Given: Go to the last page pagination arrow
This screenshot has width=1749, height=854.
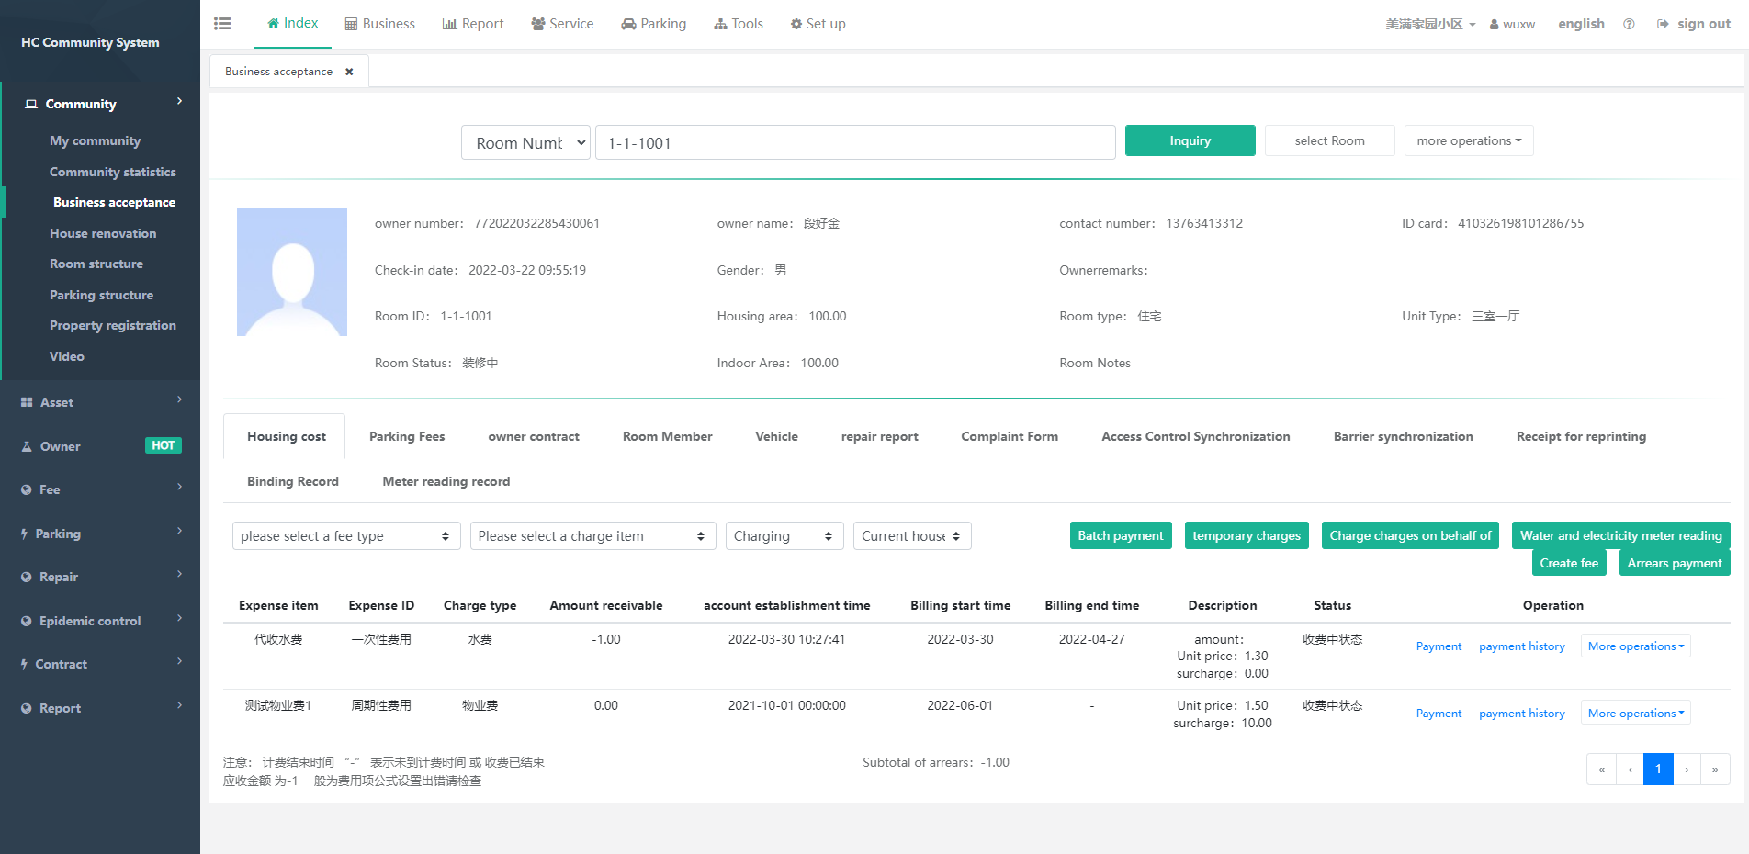Looking at the screenshot, I should 1715,770.
